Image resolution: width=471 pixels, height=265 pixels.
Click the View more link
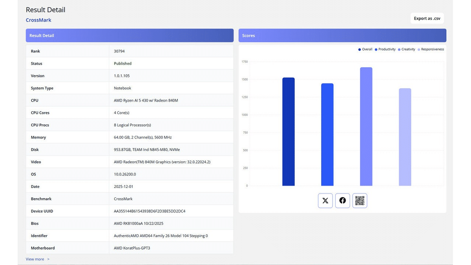pos(35,259)
